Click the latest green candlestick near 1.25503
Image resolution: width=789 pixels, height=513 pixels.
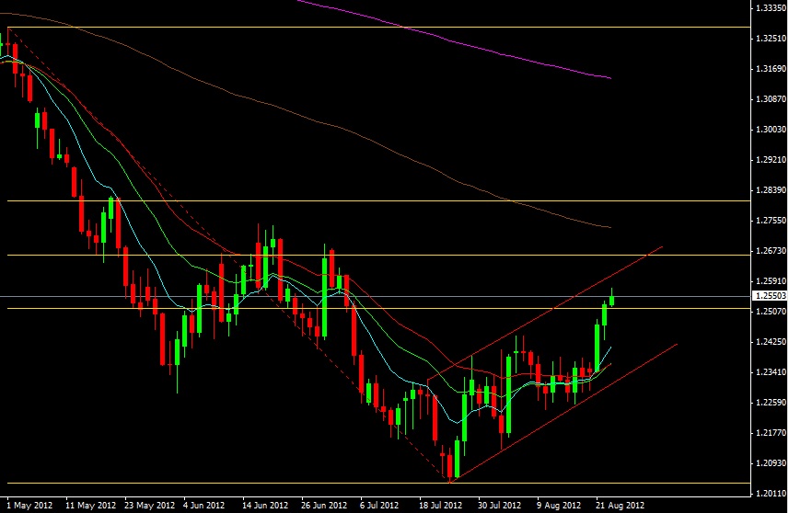[x=612, y=300]
